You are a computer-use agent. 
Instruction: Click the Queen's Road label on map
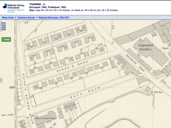tap(73, 66)
